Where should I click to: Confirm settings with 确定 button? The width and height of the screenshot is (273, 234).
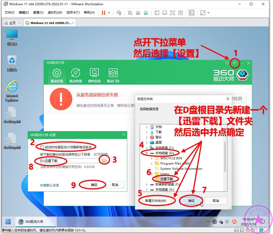[94, 185]
